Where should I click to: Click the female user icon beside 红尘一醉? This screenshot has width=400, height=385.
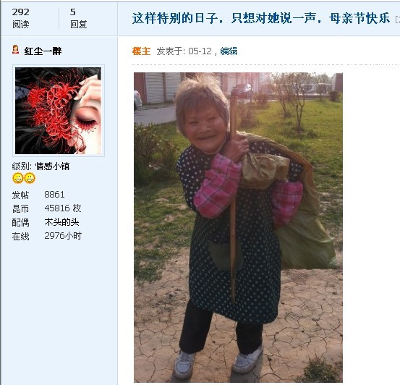click(15, 49)
